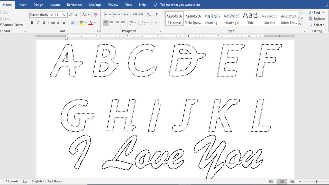Apply the No Spacing style
This screenshot has width=329, height=185.
(193, 18)
